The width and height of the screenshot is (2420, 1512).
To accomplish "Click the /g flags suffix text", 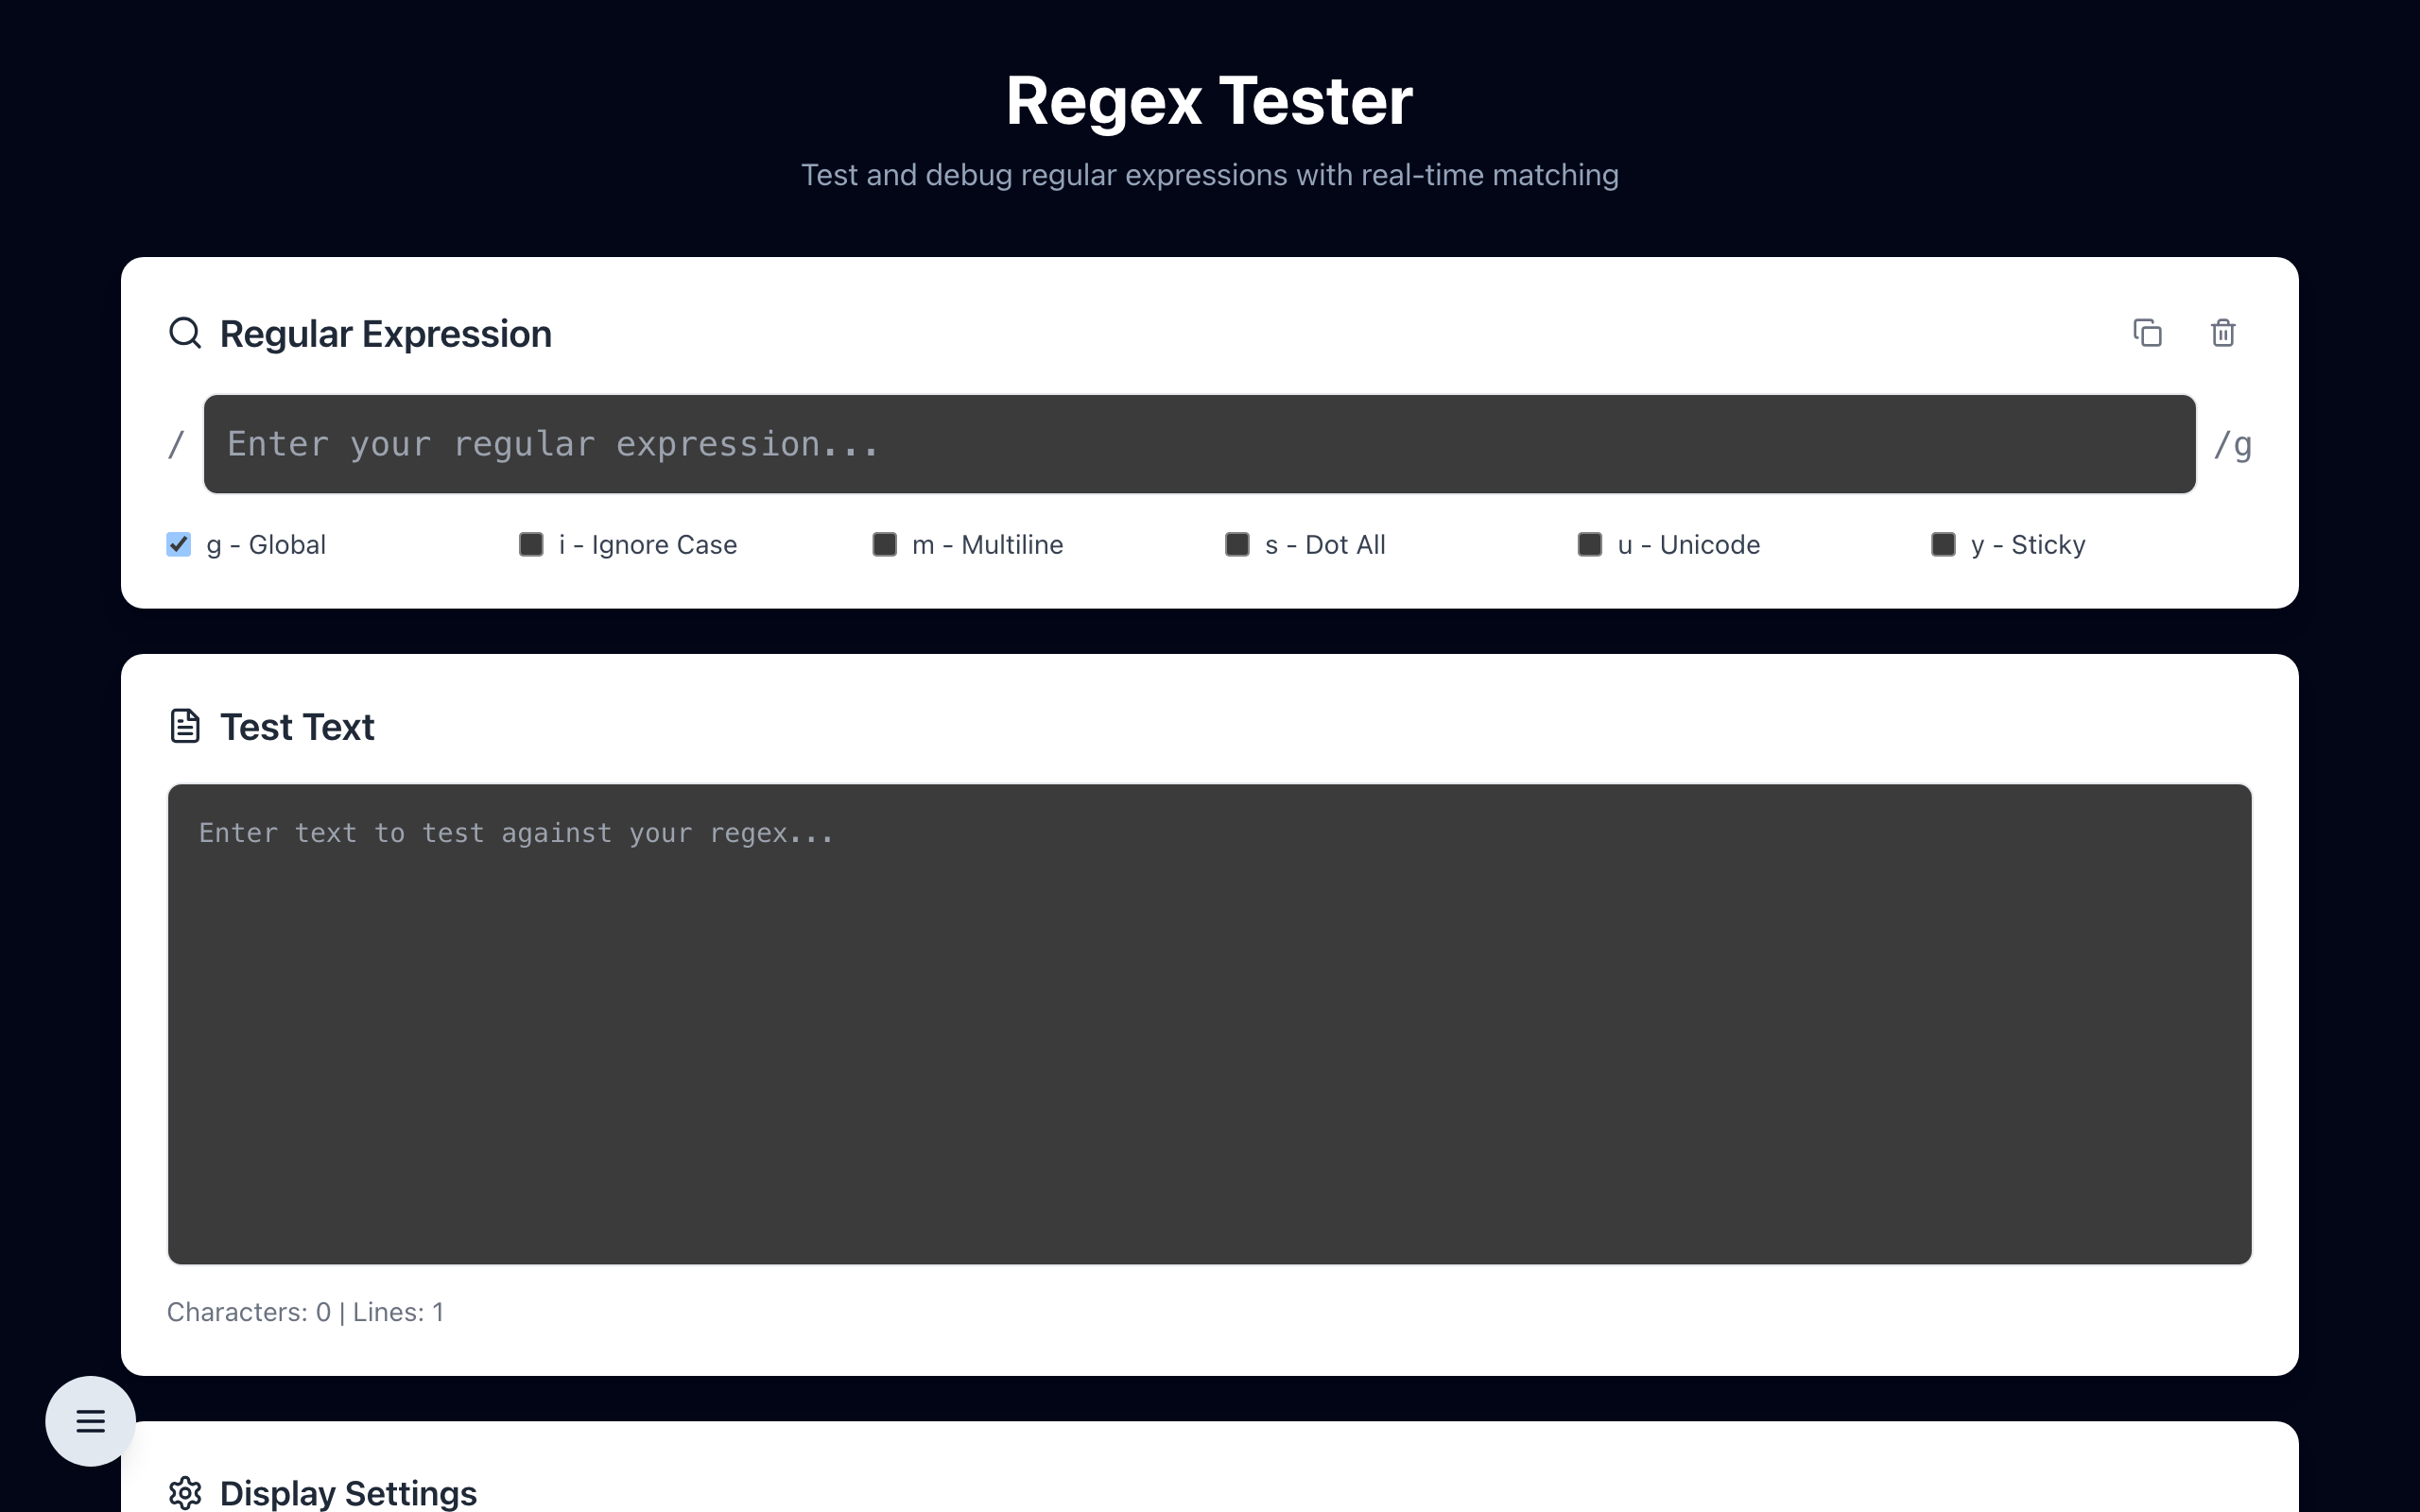I will point(2232,445).
